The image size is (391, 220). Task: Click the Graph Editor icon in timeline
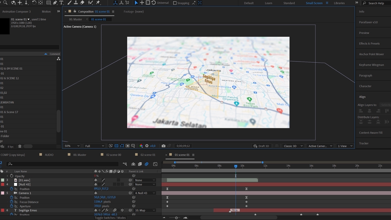[155, 164]
